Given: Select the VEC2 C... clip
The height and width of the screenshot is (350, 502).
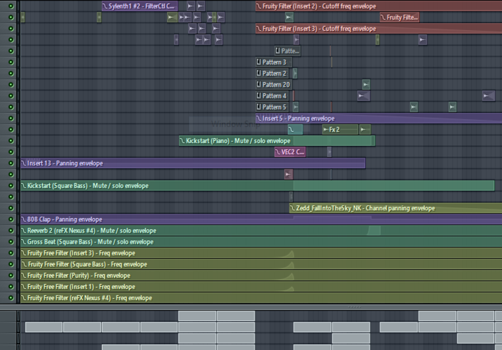Looking at the screenshot, I should pos(290,152).
